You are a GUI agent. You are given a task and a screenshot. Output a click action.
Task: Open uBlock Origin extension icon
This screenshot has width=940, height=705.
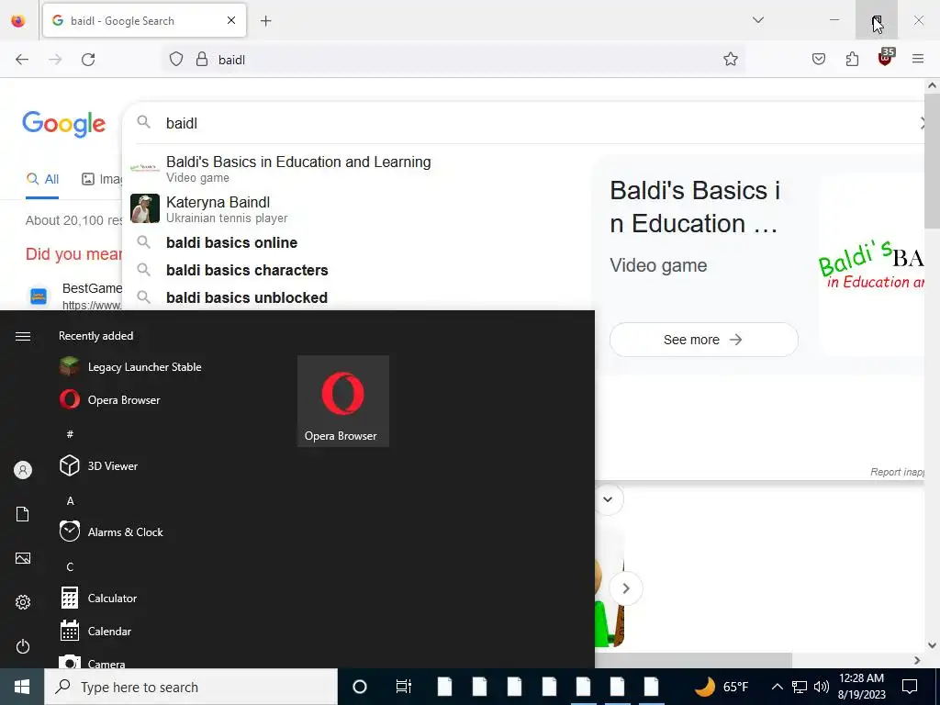(886, 58)
